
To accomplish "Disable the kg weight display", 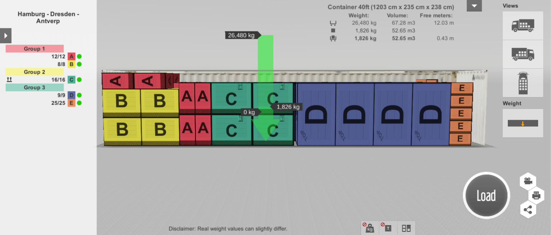I will coord(369,228).
